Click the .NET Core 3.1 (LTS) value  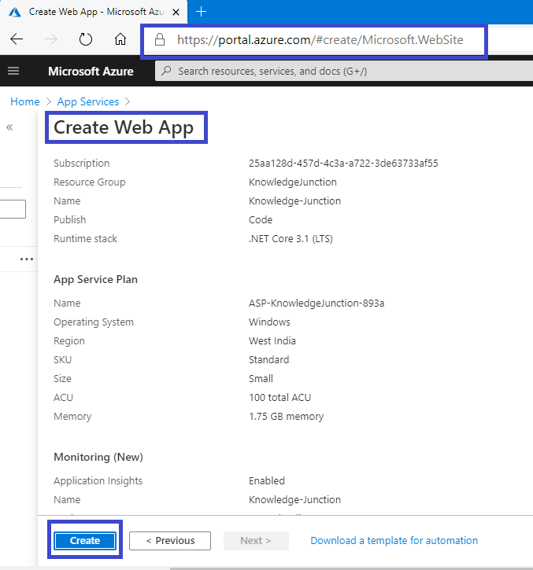[291, 239]
